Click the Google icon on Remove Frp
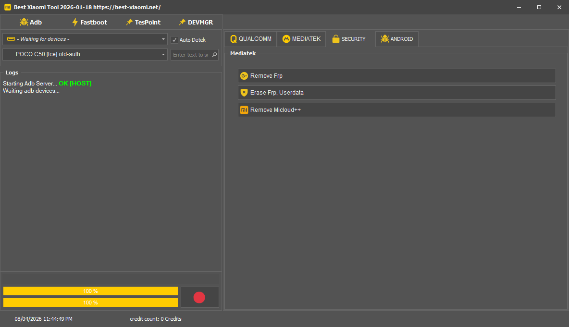The image size is (569, 327). tap(244, 75)
